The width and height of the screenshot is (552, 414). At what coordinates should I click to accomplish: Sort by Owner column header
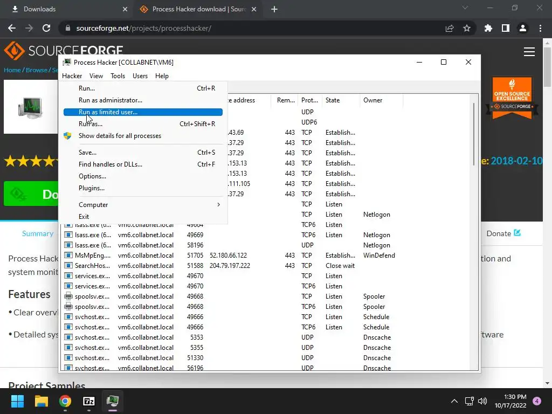pos(381,100)
